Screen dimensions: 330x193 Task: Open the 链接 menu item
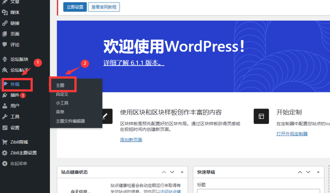click(15, 23)
